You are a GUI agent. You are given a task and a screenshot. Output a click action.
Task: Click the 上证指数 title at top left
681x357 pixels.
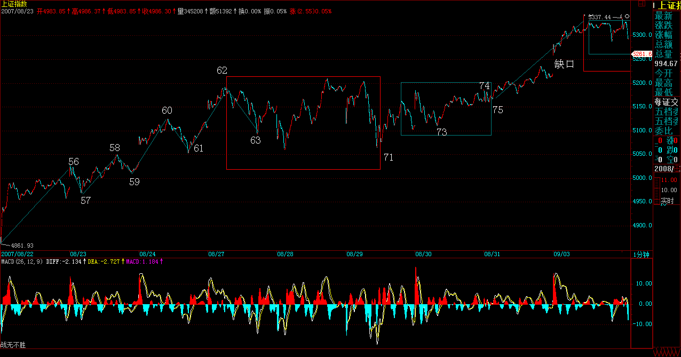pyautogui.click(x=14, y=4)
